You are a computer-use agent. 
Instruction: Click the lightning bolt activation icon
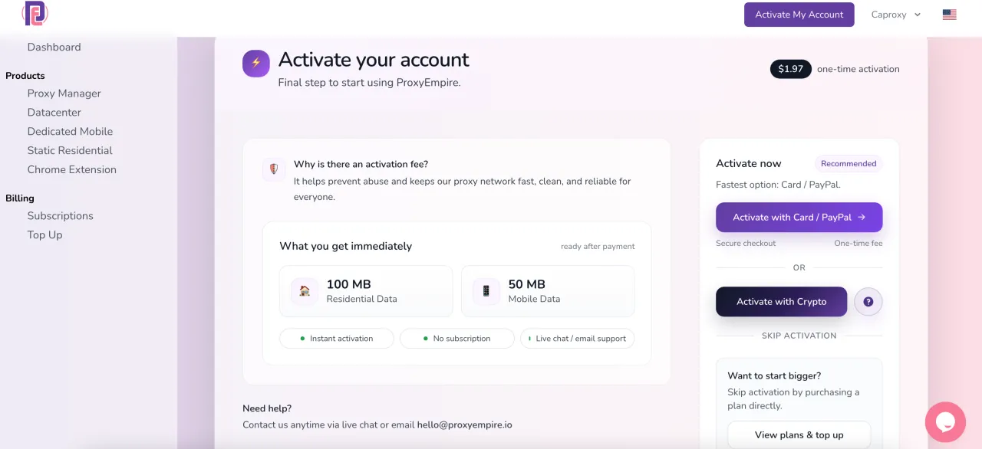[x=256, y=64]
